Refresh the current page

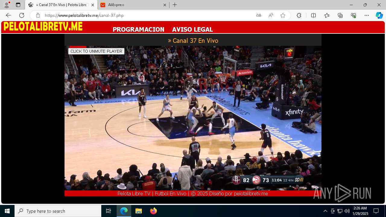(22, 15)
